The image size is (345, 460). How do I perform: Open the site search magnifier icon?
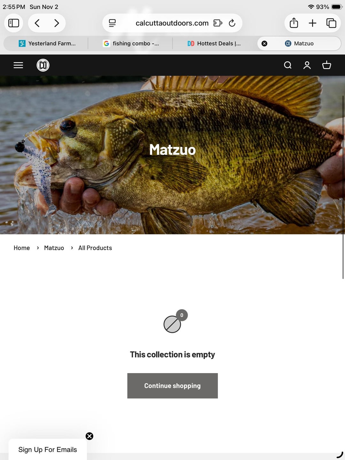287,65
